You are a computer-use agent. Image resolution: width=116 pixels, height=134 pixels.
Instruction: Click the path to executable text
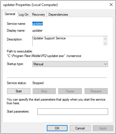pos(44,56)
